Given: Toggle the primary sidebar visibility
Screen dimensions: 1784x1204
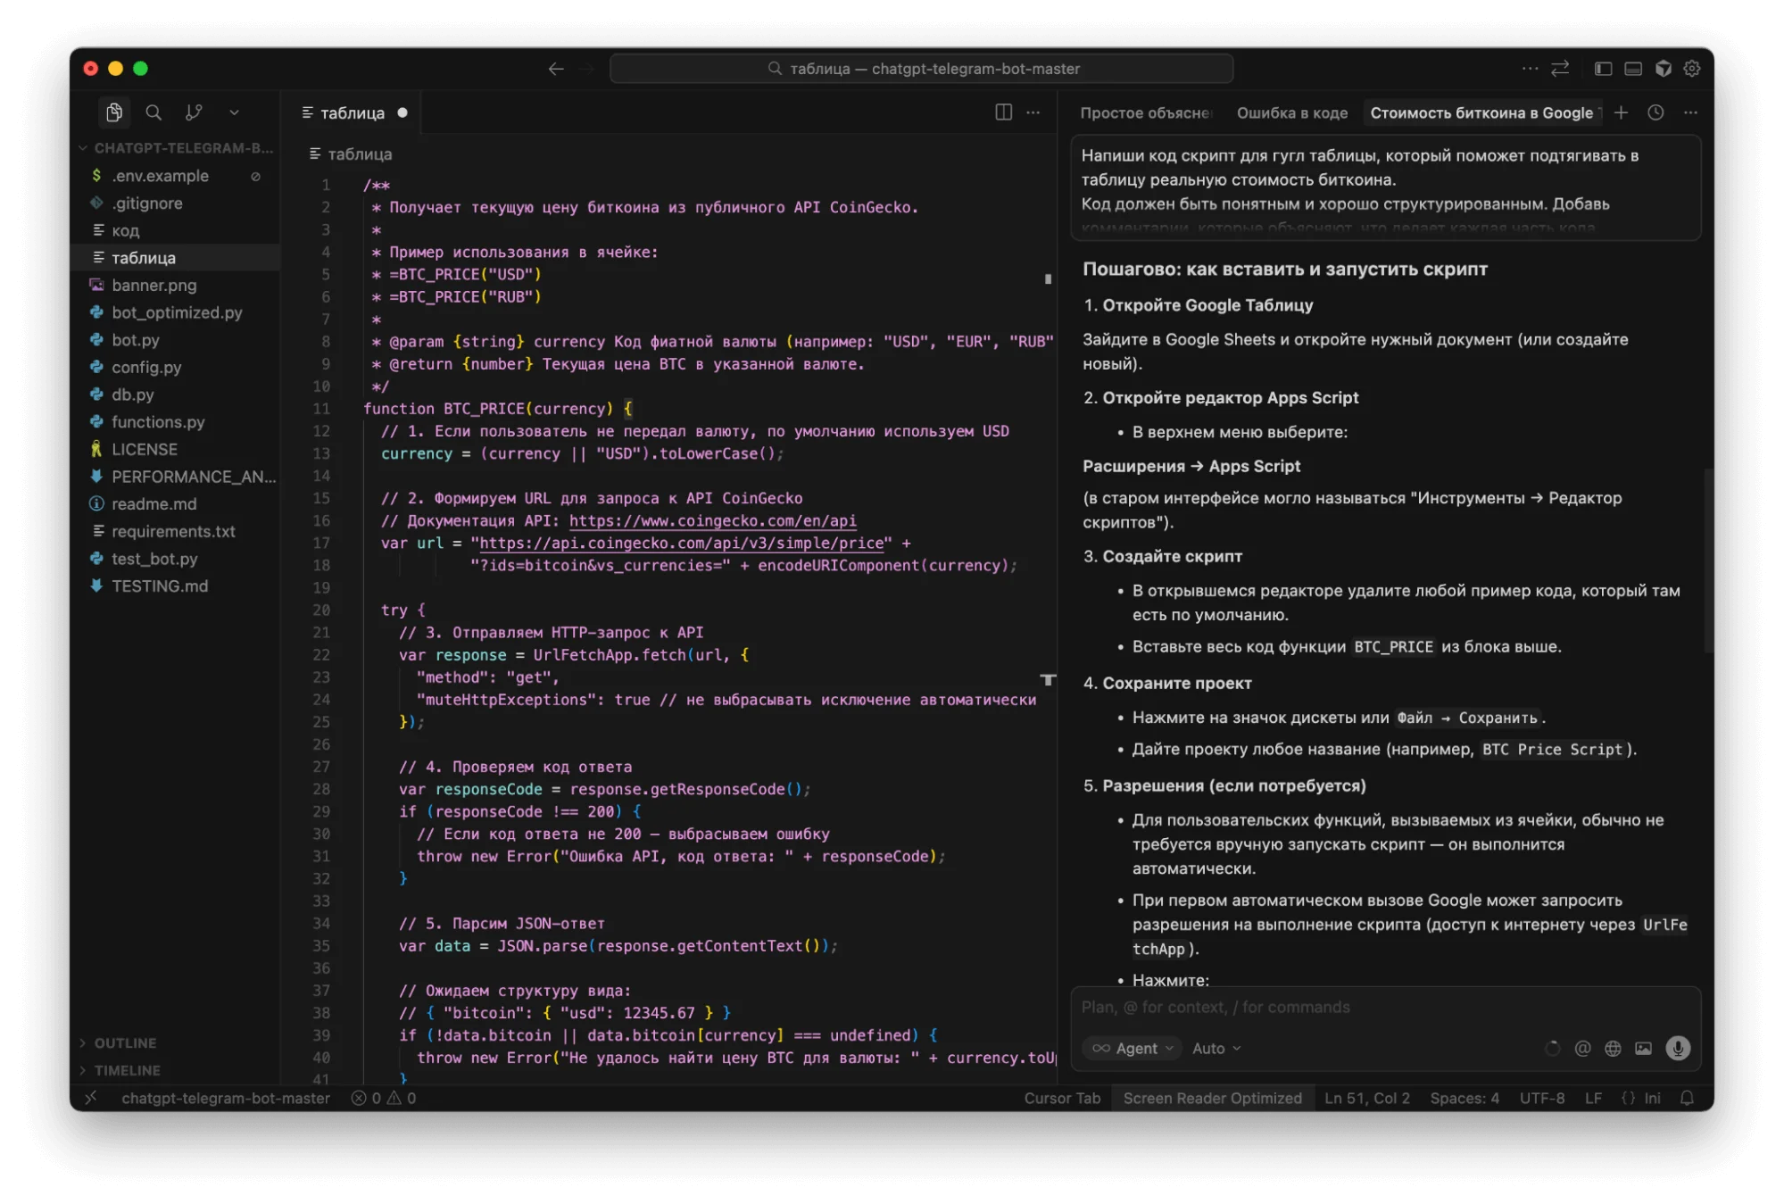Looking at the screenshot, I should [1603, 69].
